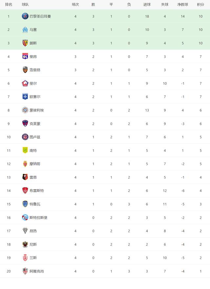Click the Marseille club crest icon
This screenshot has height=289, width=210.
25,30
